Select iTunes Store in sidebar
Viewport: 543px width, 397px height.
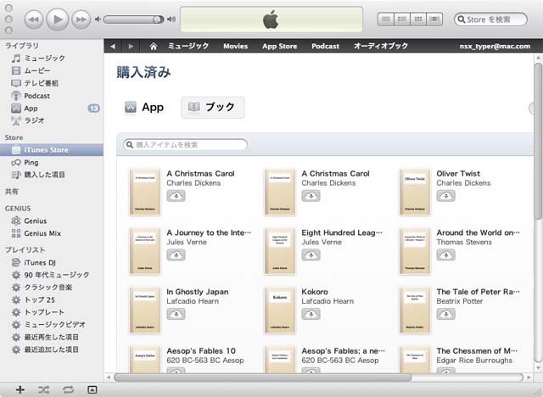pyautogui.click(x=52, y=150)
